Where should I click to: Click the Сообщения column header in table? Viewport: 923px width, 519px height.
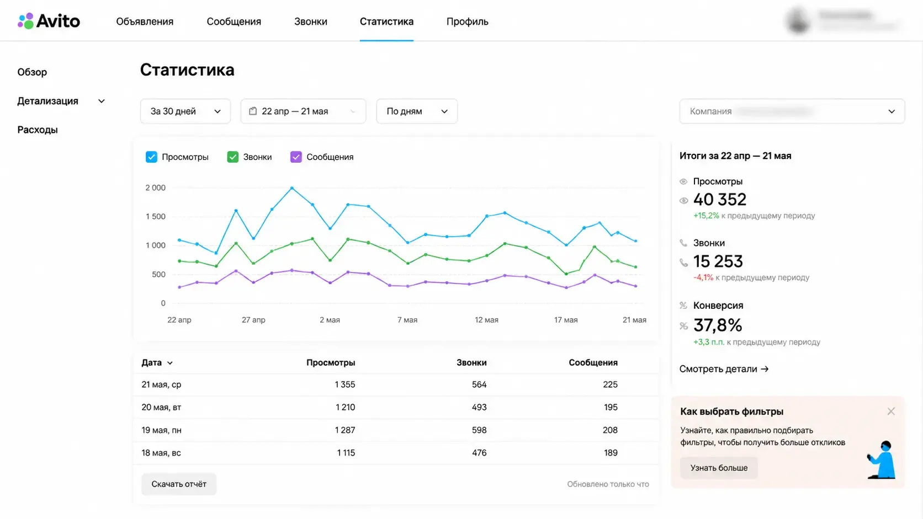593,362
